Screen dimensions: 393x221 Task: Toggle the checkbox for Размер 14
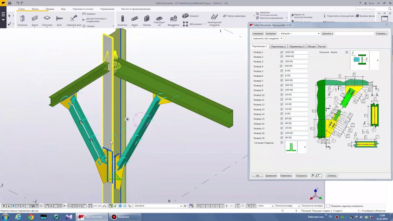tap(282, 114)
